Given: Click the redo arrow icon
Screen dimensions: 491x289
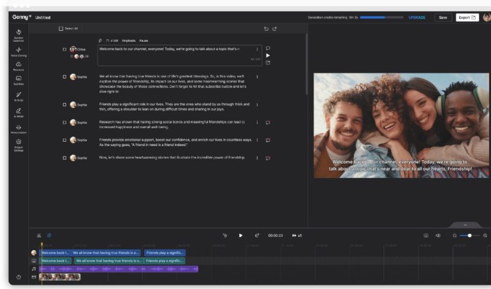Looking at the screenshot, I should (274, 29).
